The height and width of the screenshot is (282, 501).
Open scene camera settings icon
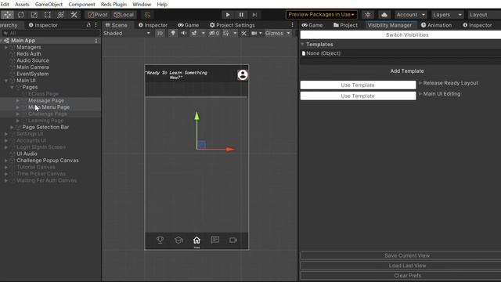click(x=254, y=33)
